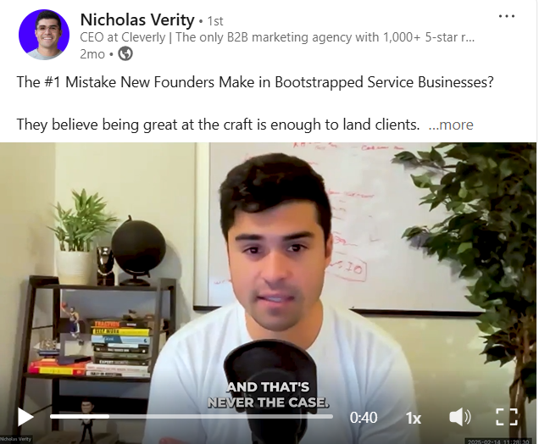Click the 1st degree connection badge
Image resolution: width=539 pixels, height=444 pixels.
click(215, 21)
